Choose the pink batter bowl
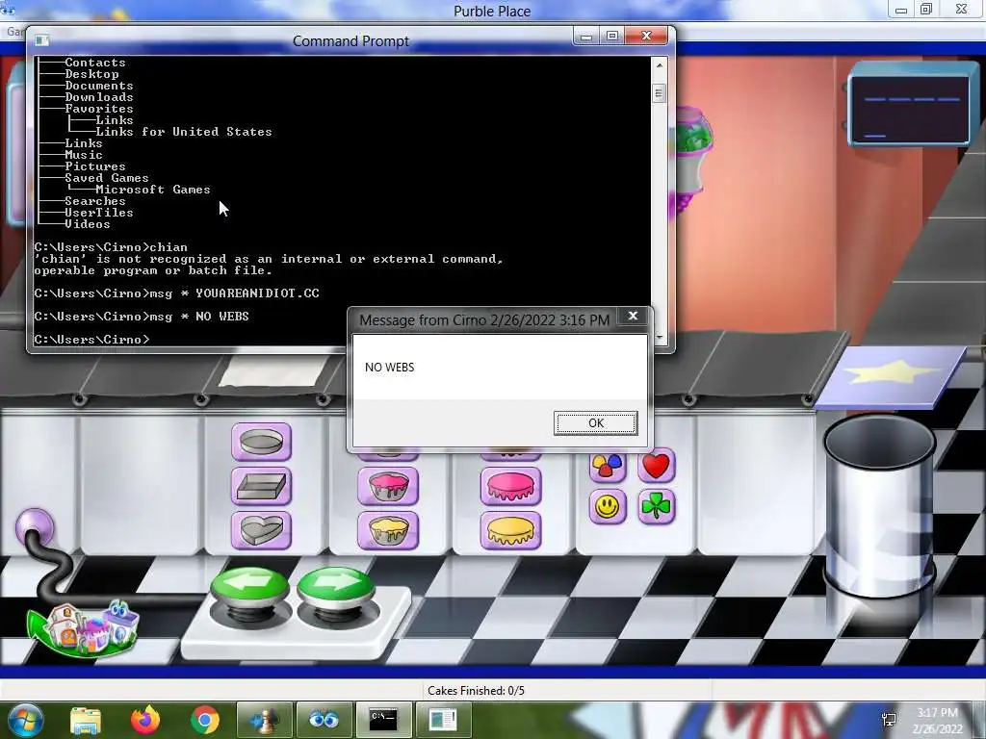 pos(388,486)
